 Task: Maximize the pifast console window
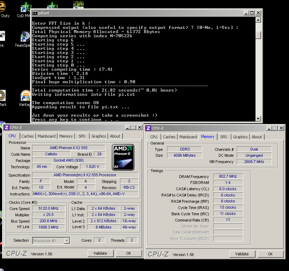(252, 13)
